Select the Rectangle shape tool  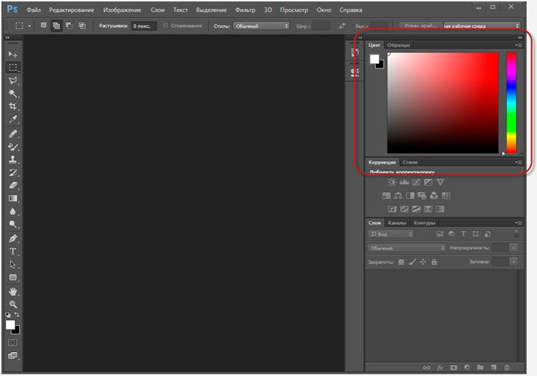click(13, 278)
